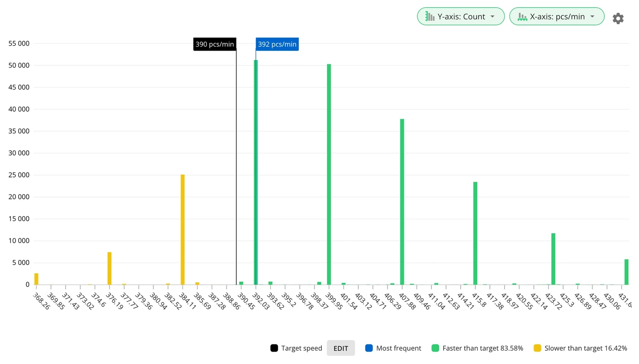Click the green bar at 423.72
Screen dimensions: 639x364
click(x=553, y=259)
